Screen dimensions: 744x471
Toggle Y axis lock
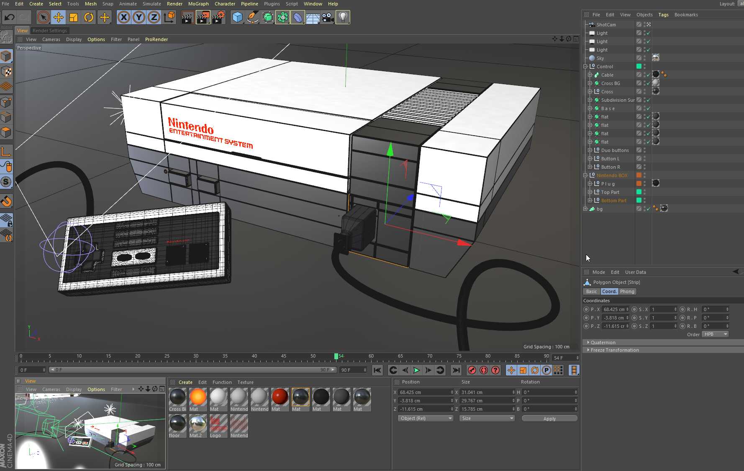coord(139,17)
